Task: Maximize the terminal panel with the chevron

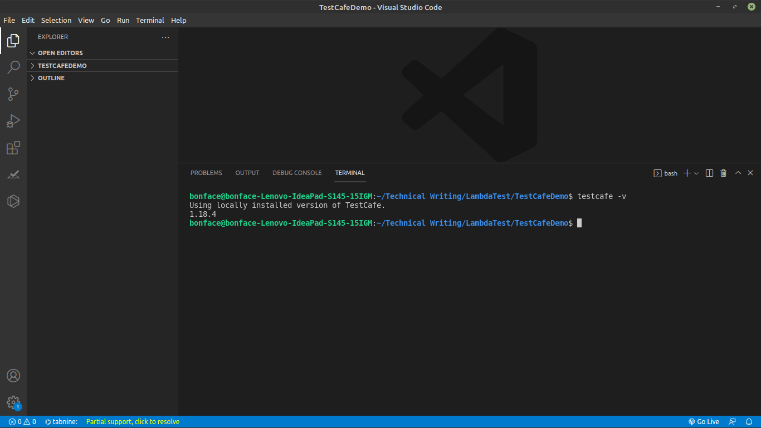Action: pyautogui.click(x=738, y=173)
